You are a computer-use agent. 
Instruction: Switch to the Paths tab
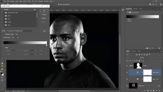tap(139, 51)
